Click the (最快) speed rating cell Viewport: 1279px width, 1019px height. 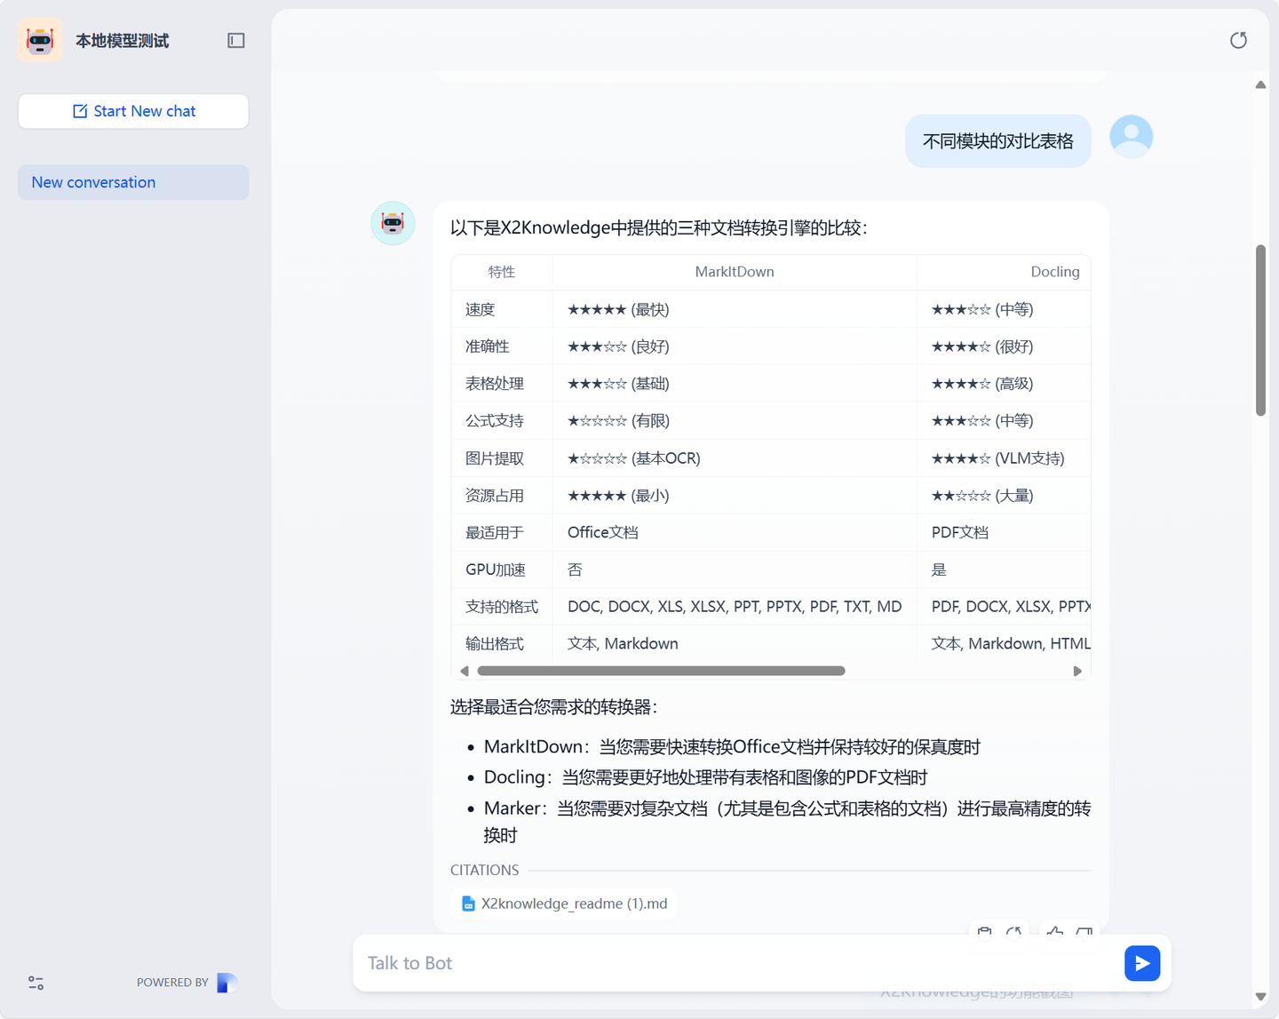pos(618,309)
